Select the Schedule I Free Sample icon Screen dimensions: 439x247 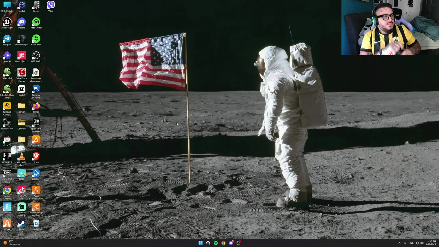pyautogui.click(x=7, y=92)
